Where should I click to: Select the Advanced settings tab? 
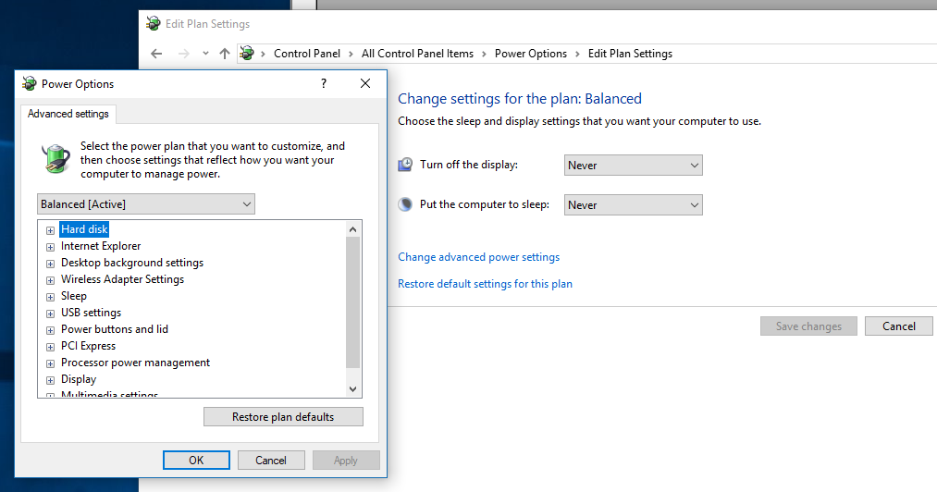(68, 114)
